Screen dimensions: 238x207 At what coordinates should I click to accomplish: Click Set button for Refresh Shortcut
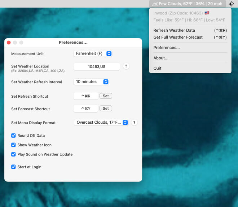coord(106,96)
